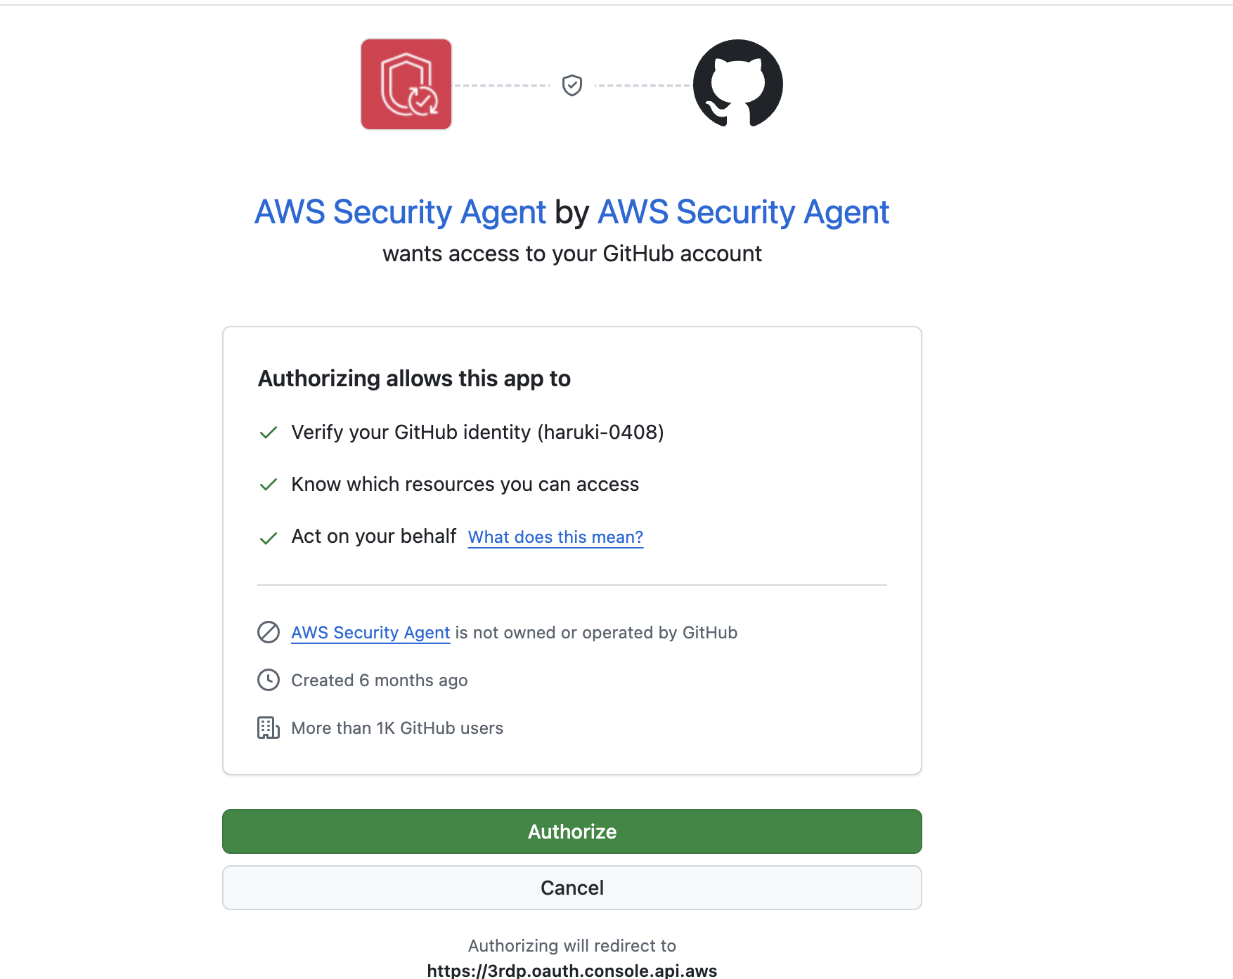This screenshot has width=1233, height=979.
Task: Click the developer AWS Security Agent link after by
Action: point(742,211)
